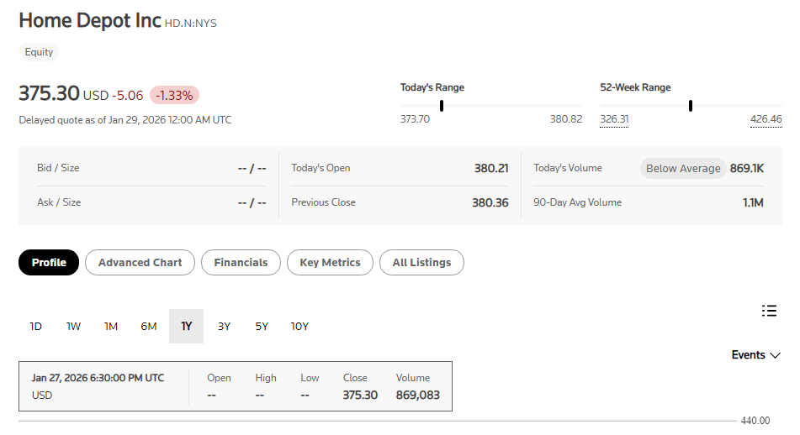Expand the Events dropdown

(x=756, y=355)
